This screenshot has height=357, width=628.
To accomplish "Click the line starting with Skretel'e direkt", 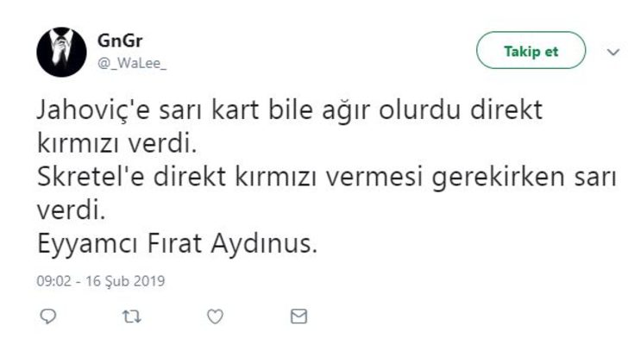I will tap(328, 178).
